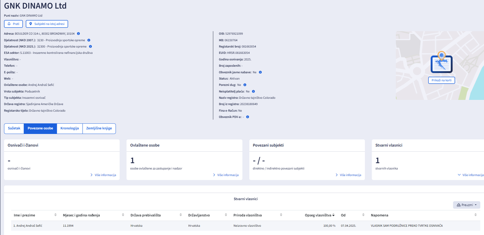Click the GNK DINAMO Ltd page heading
484x235 pixels.
click(x=35, y=6)
